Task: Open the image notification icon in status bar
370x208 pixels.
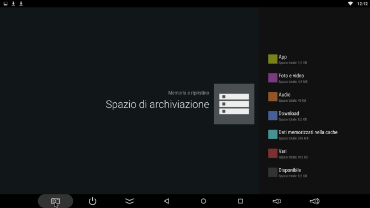Action: (x=6, y=3)
